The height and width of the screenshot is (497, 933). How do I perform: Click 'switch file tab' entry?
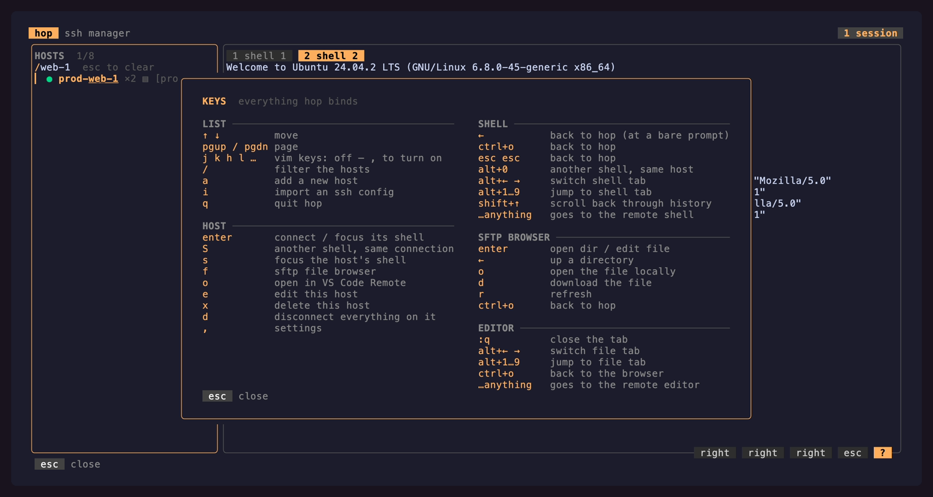point(595,350)
